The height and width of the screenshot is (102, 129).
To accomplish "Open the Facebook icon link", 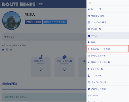I will point(11,50).
